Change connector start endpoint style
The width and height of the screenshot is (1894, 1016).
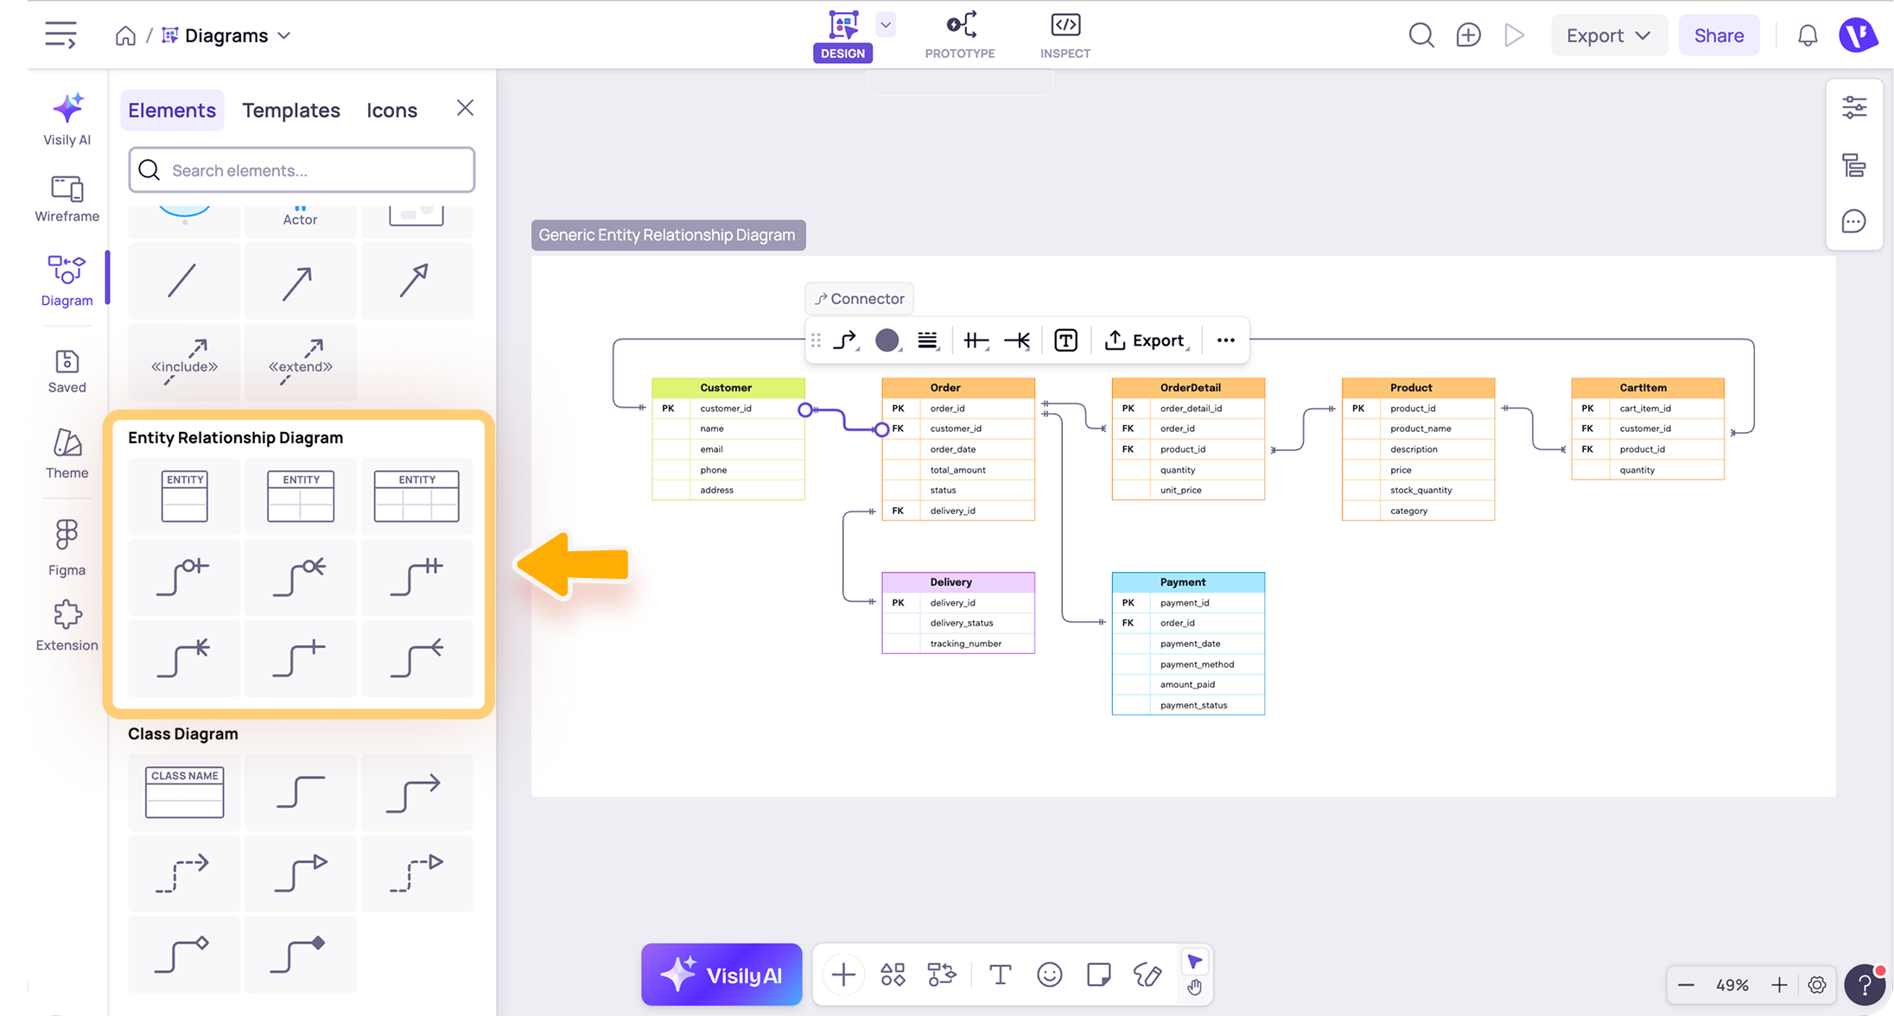(x=976, y=340)
